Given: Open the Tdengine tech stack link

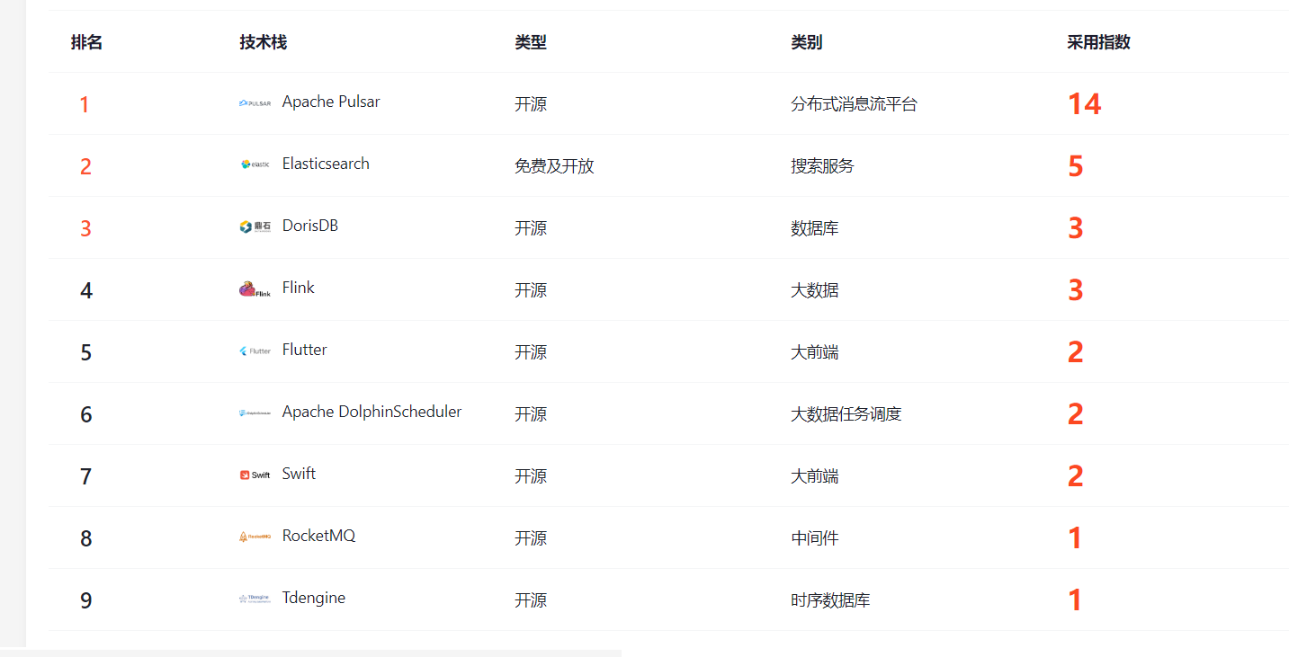Looking at the screenshot, I should click(314, 598).
